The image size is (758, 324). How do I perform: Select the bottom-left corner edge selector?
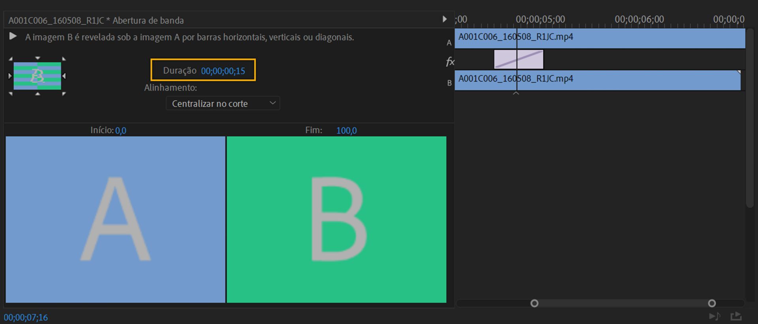(x=11, y=93)
